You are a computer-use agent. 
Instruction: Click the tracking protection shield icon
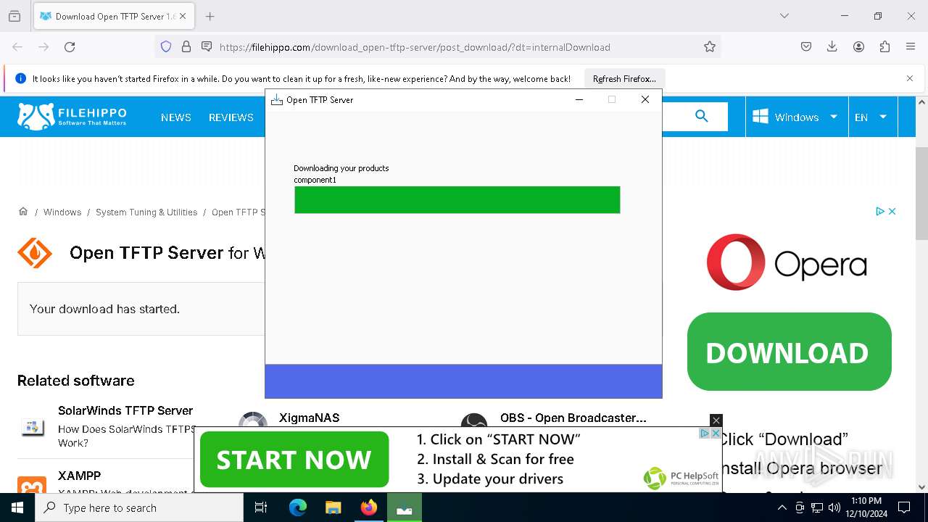point(166,47)
